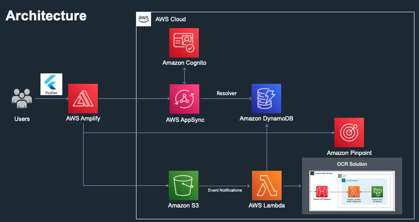Select the Amazon Cognito identity icon
This screenshot has height=222, width=419.
coord(184,43)
